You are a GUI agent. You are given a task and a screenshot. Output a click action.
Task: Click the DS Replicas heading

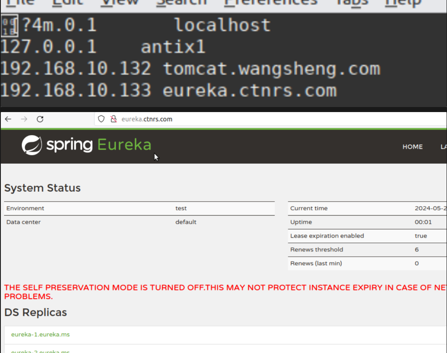[36, 312]
